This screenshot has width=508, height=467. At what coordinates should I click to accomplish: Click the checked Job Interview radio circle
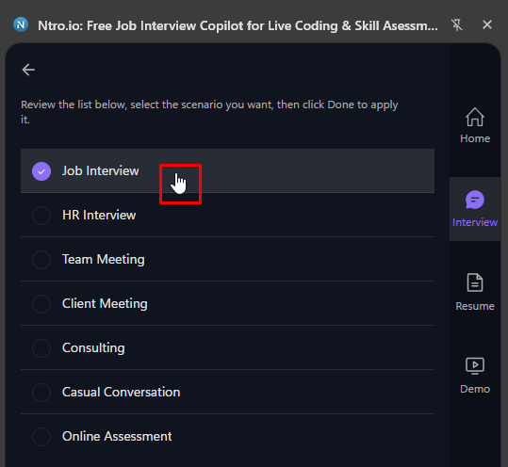tap(41, 170)
